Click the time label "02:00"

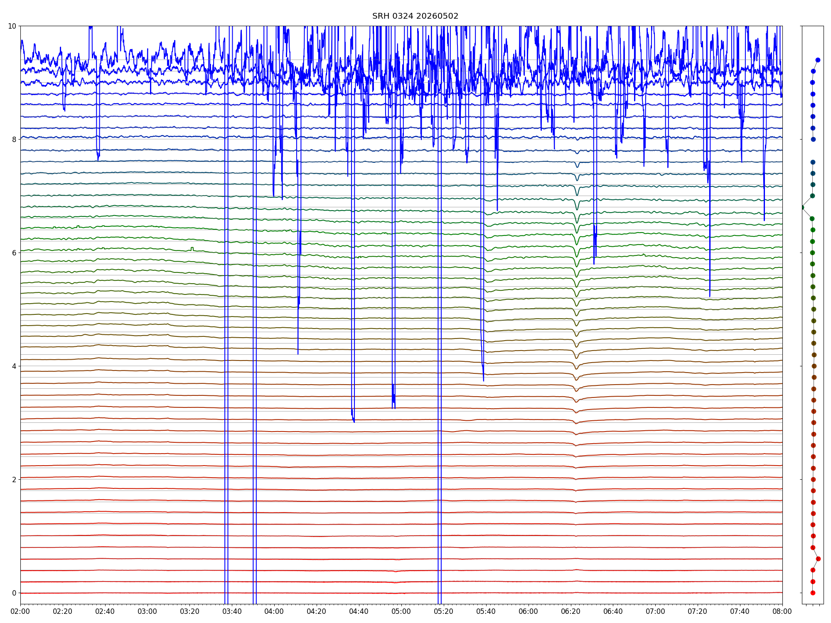coord(20,612)
